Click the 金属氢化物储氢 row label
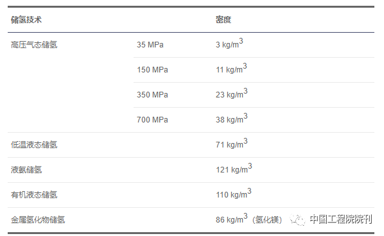 (38, 219)
